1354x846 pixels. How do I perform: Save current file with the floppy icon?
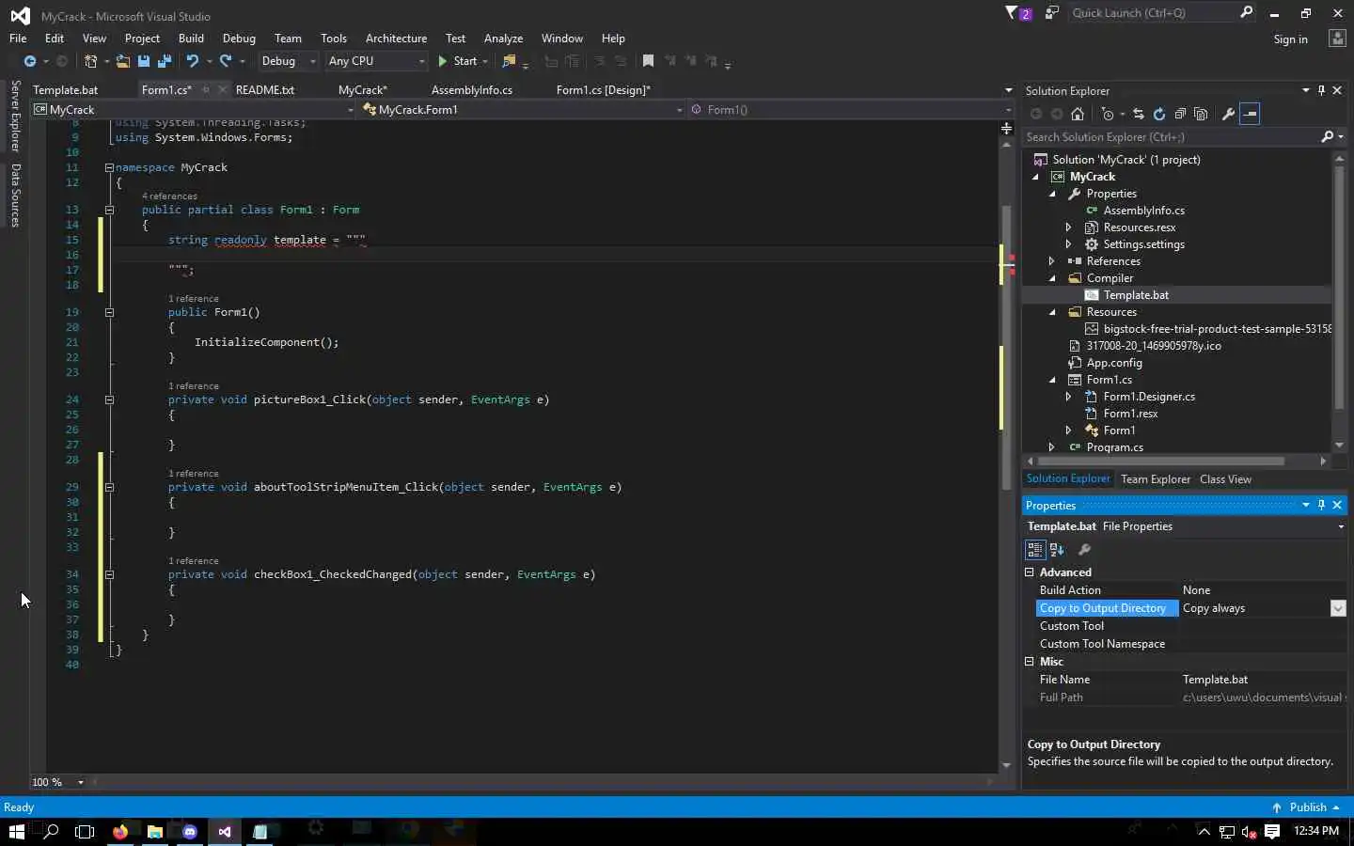[144, 61]
